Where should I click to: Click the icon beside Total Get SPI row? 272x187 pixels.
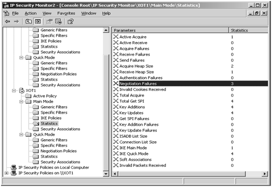pos(116,101)
